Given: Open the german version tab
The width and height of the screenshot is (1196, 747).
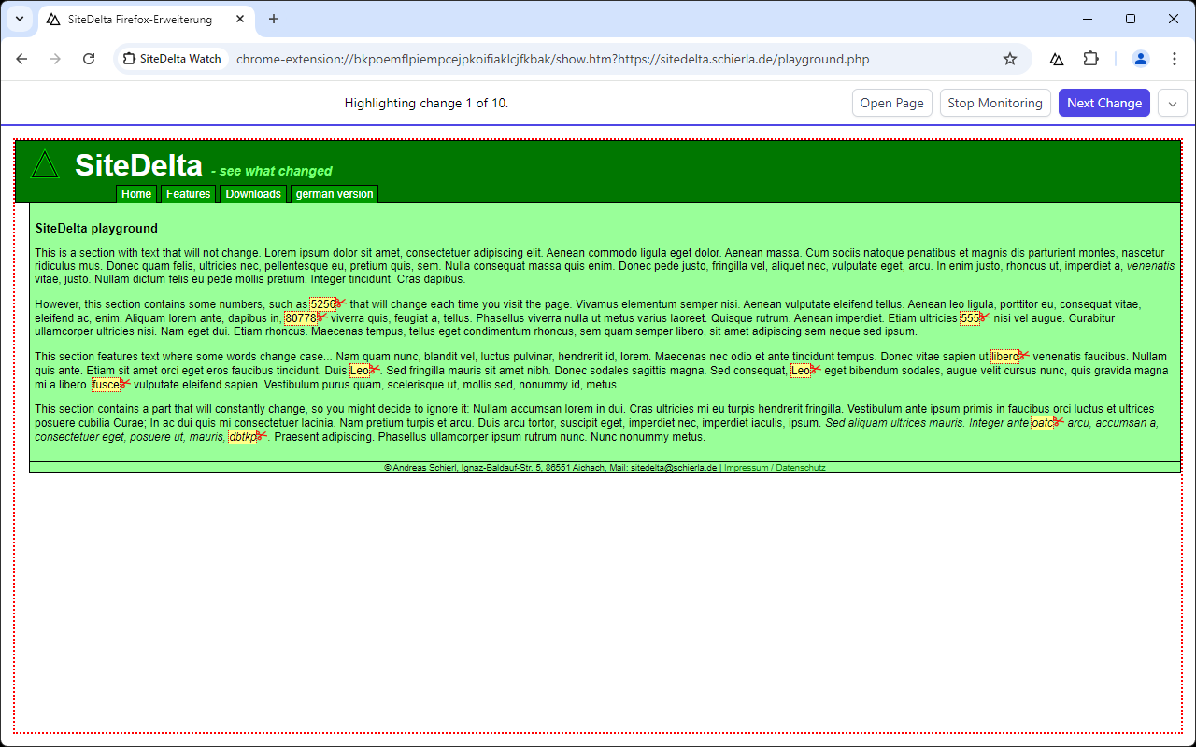Looking at the screenshot, I should [335, 194].
